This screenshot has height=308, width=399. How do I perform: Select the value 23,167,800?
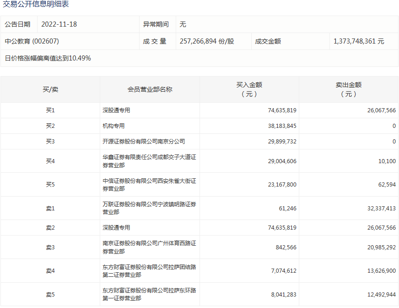pyautogui.click(x=282, y=184)
